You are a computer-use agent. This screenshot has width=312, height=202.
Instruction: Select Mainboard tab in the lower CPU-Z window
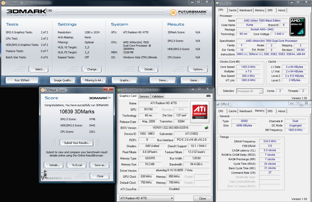point(246,111)
